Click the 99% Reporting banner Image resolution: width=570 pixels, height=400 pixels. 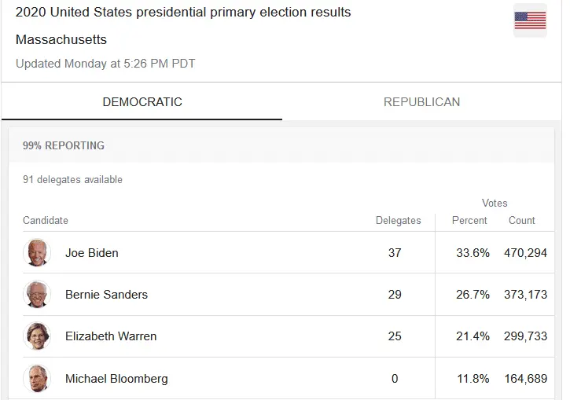coord(64,145)
